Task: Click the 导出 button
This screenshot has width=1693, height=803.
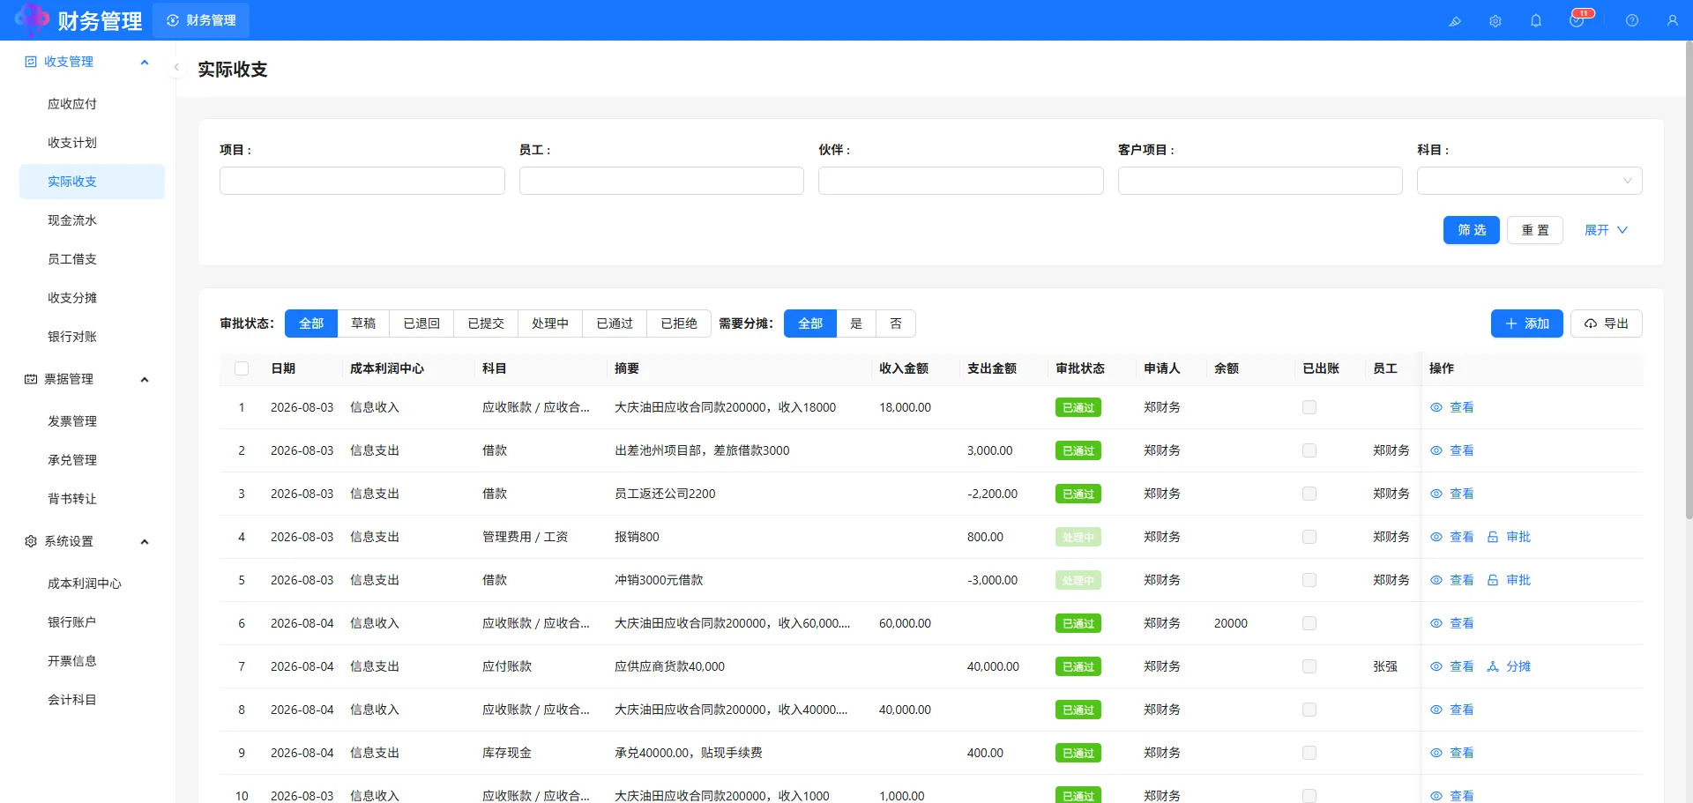Action: 1607,323
